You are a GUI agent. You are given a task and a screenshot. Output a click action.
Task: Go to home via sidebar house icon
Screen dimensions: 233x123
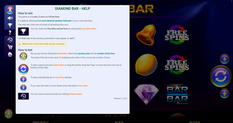[x=10, y=54]
